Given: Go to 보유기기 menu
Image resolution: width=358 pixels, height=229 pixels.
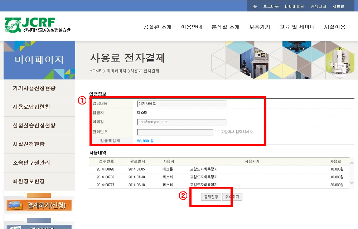Looking at the screenshot, I should (260, 27).
